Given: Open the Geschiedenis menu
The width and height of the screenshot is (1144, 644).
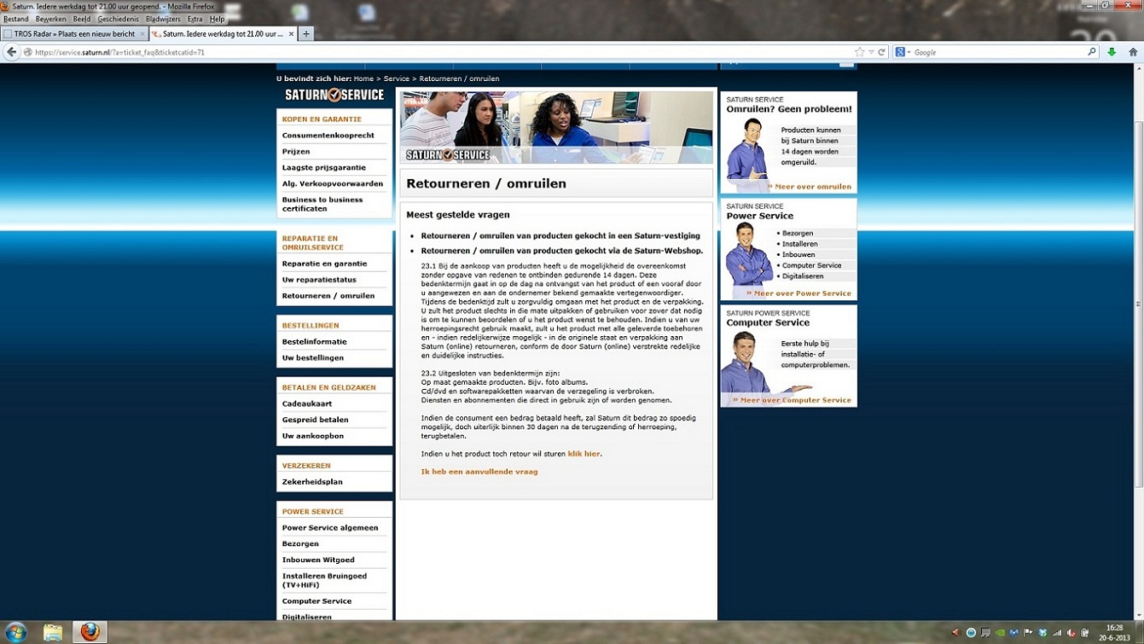Looking at the screenshot, I should coord(118,19).
